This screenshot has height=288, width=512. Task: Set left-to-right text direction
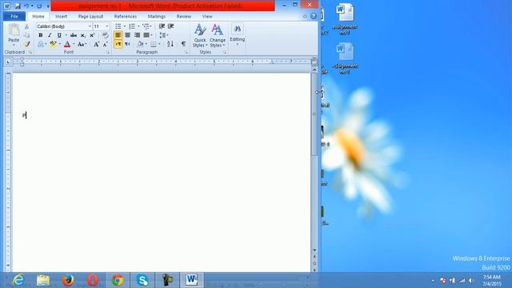click(118, 44)
